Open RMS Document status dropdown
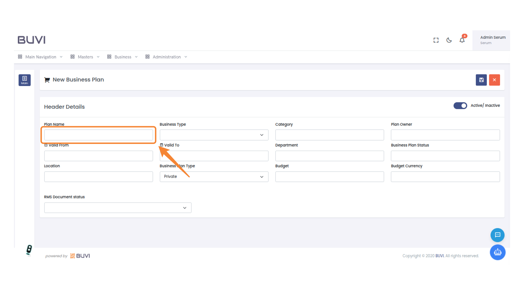Image resolution: width=524 pixels, height=295 pixels. [118, 208]
